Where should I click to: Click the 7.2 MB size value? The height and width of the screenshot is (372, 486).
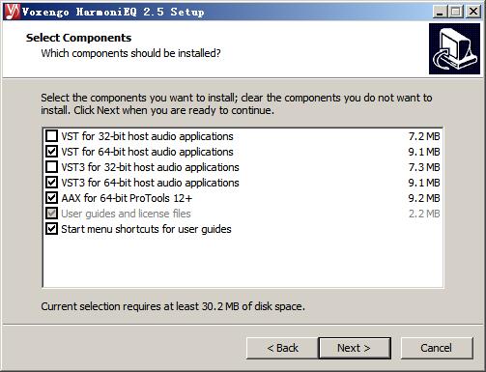424,136
